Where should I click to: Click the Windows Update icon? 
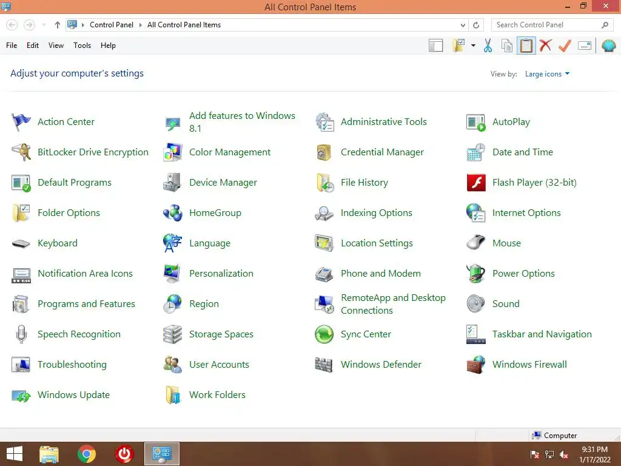21,395
